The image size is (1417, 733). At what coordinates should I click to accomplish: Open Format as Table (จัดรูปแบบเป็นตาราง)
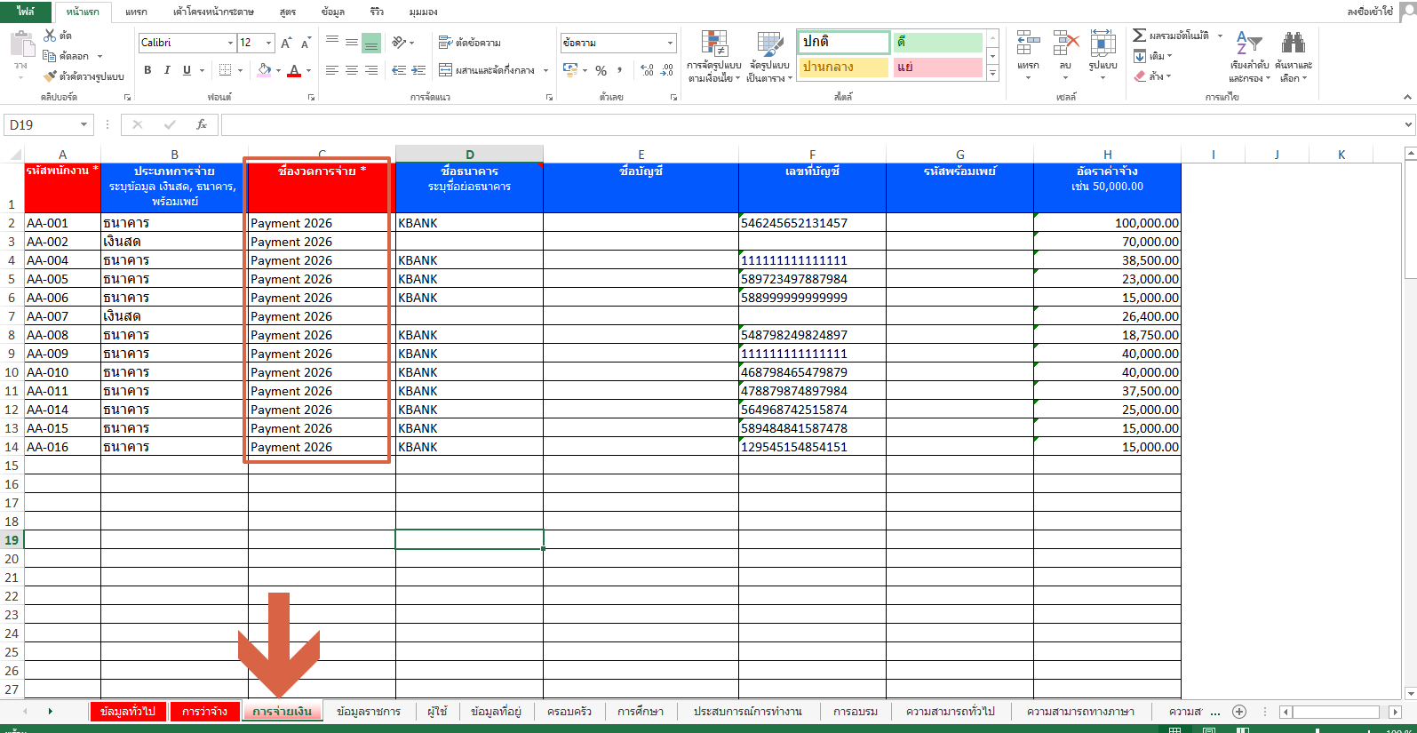pos(769,57)
